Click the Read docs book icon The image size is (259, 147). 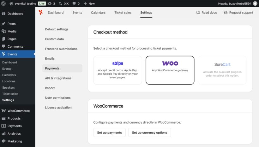tap(198, 13)
